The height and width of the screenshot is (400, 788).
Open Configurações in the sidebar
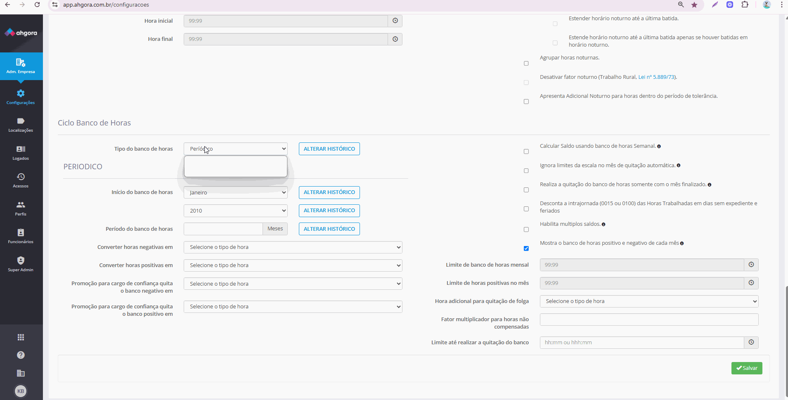coord(21,97)
